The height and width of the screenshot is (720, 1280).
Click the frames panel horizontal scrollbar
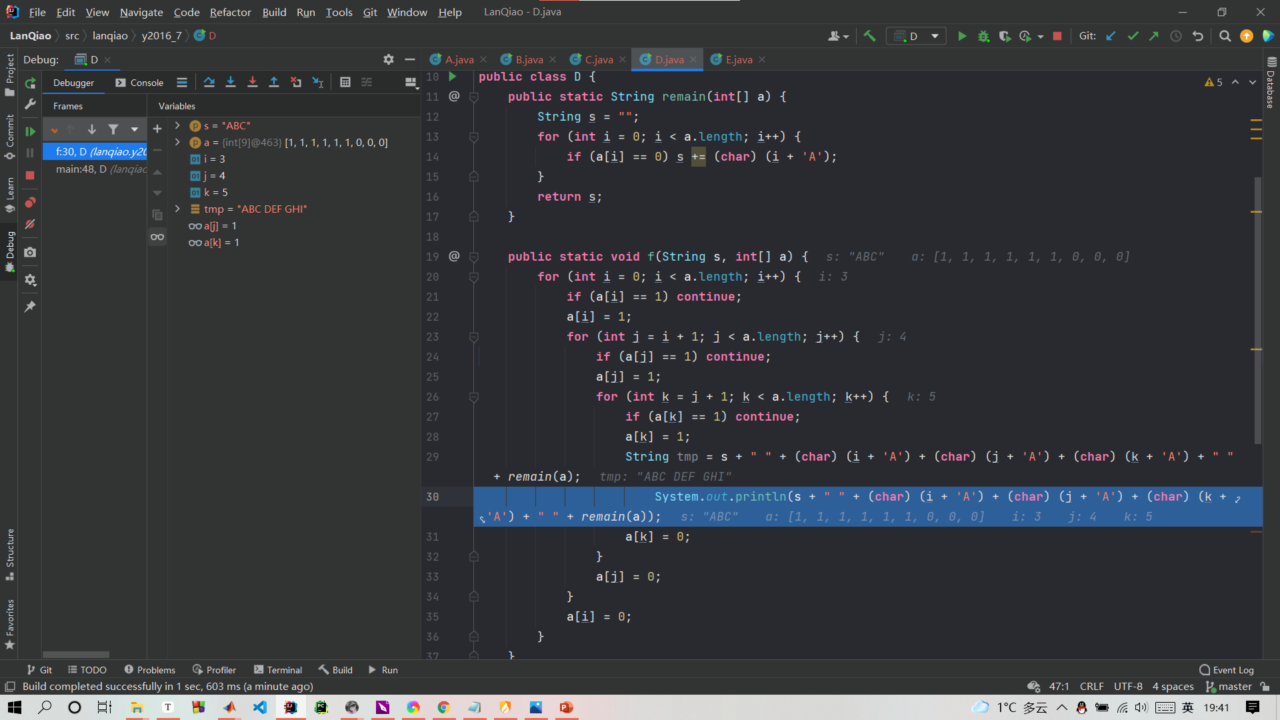click(76, 655)
